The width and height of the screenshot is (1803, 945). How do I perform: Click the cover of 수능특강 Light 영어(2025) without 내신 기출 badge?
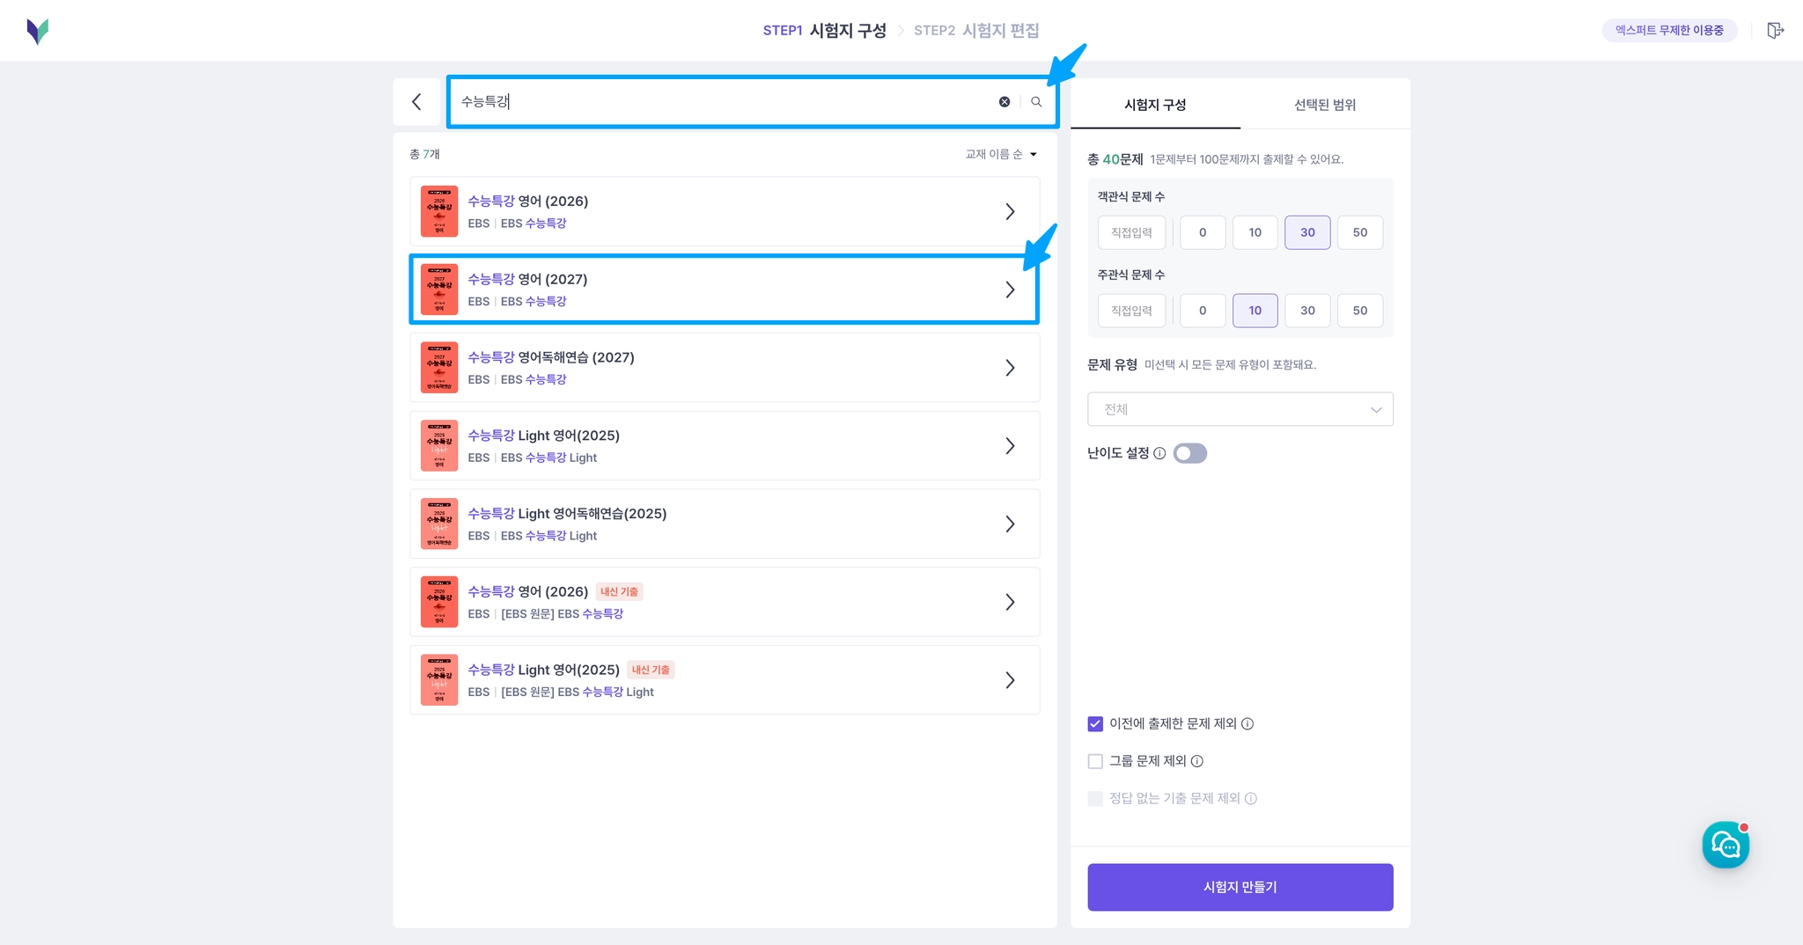439,446
